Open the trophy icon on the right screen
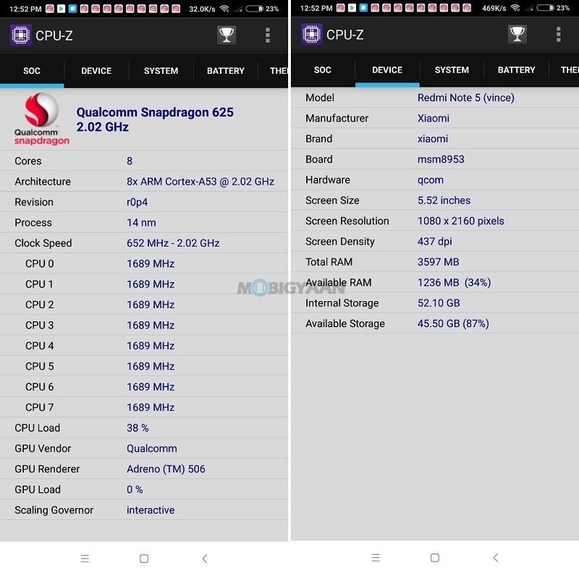Viewport: 579px width, 576px height. coord(517,34)
